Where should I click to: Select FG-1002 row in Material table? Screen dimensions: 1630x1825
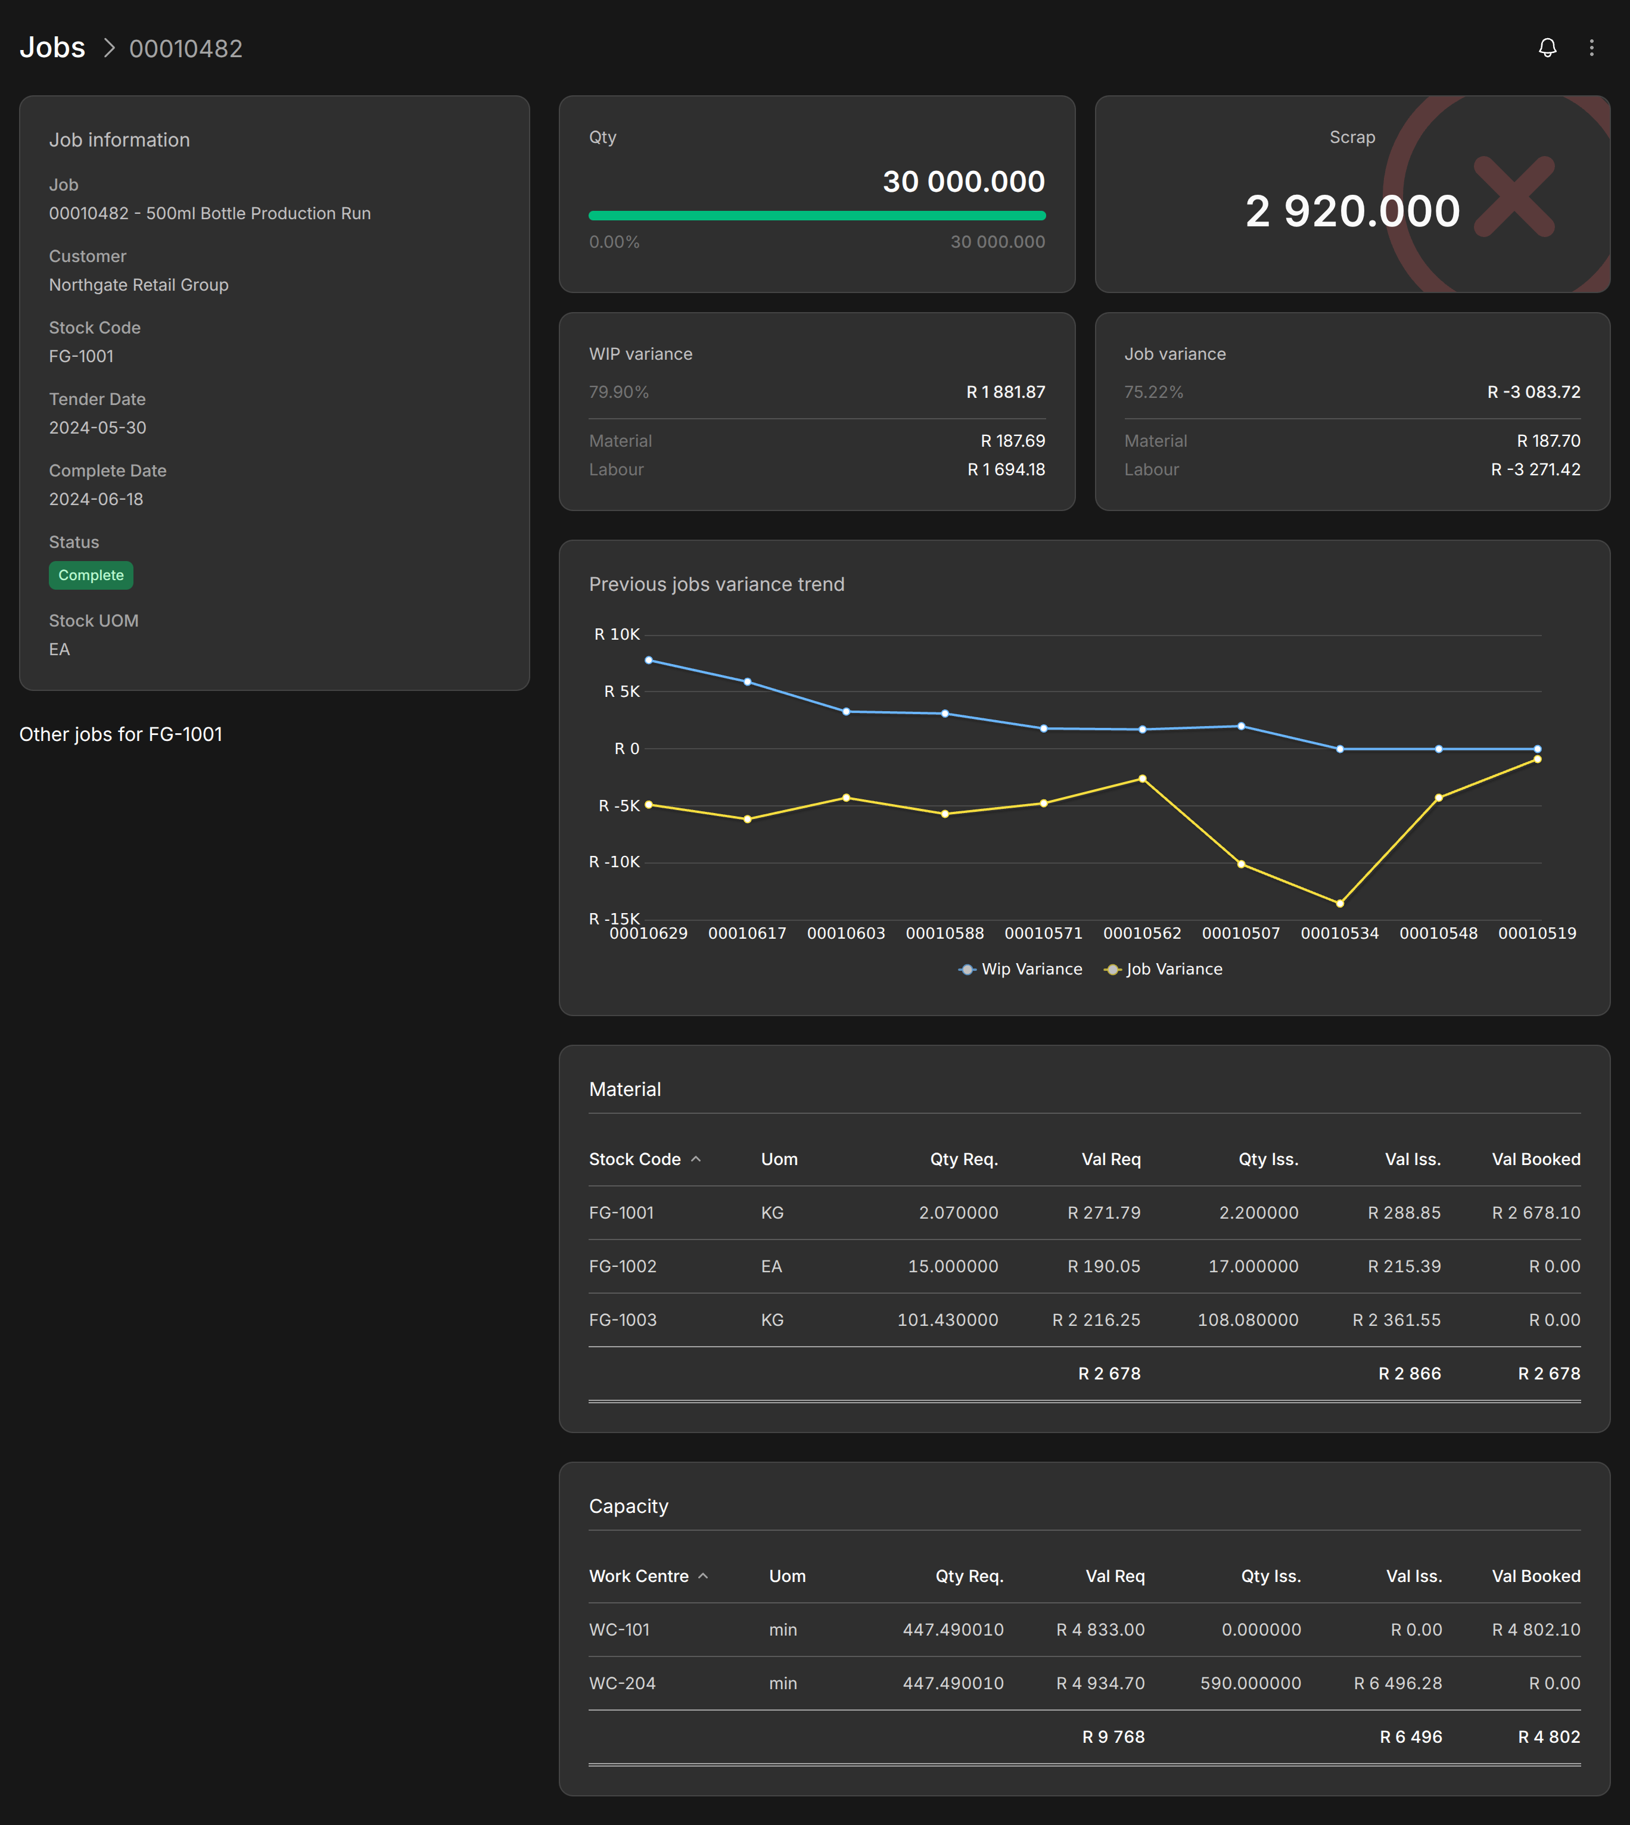point(1084,1266)
